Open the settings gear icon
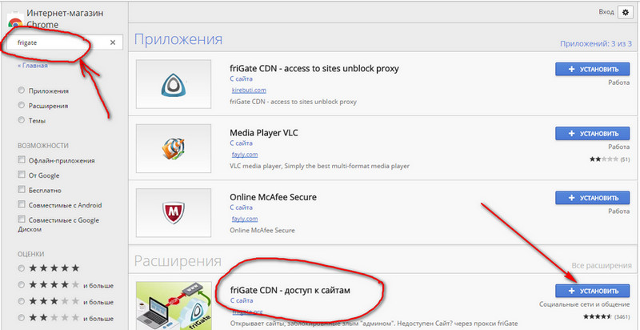This screenshot has width=640, height=330. point(625,12)
